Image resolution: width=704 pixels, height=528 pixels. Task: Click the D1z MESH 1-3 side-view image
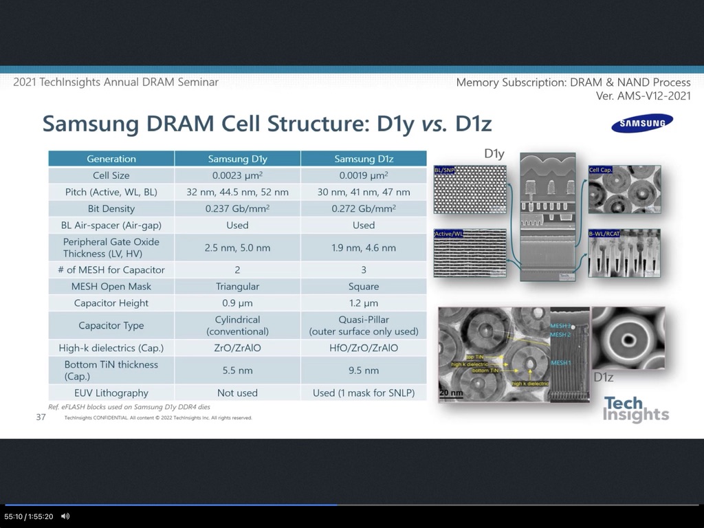coord(569,354)
